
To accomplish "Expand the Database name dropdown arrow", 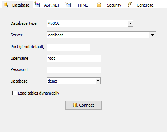I will tap(98, 81).
